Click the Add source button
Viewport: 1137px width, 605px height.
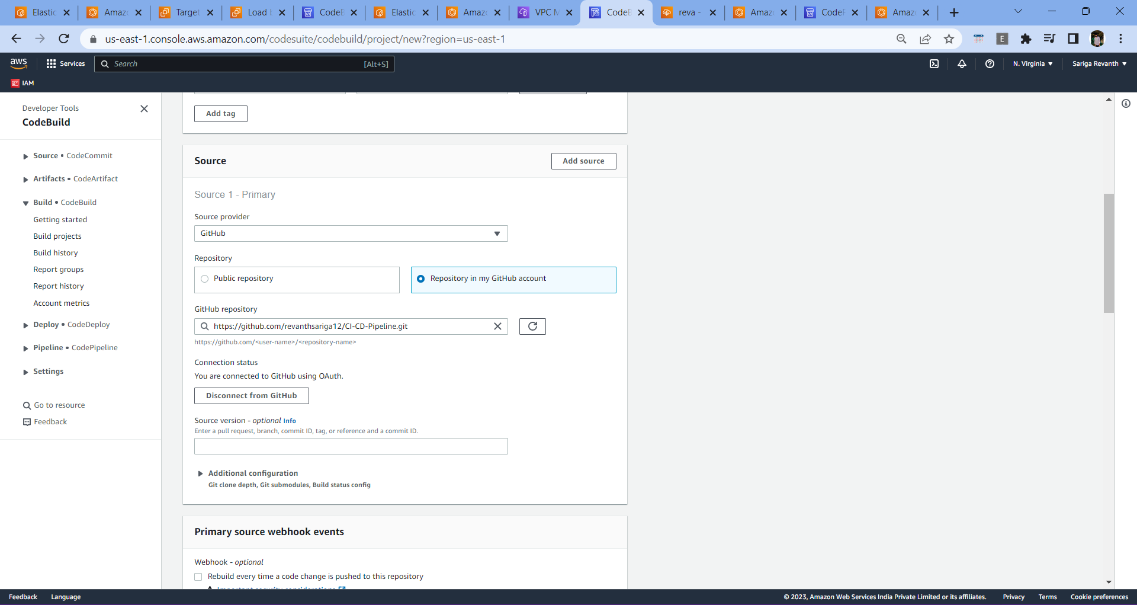[x=583, y=161]
